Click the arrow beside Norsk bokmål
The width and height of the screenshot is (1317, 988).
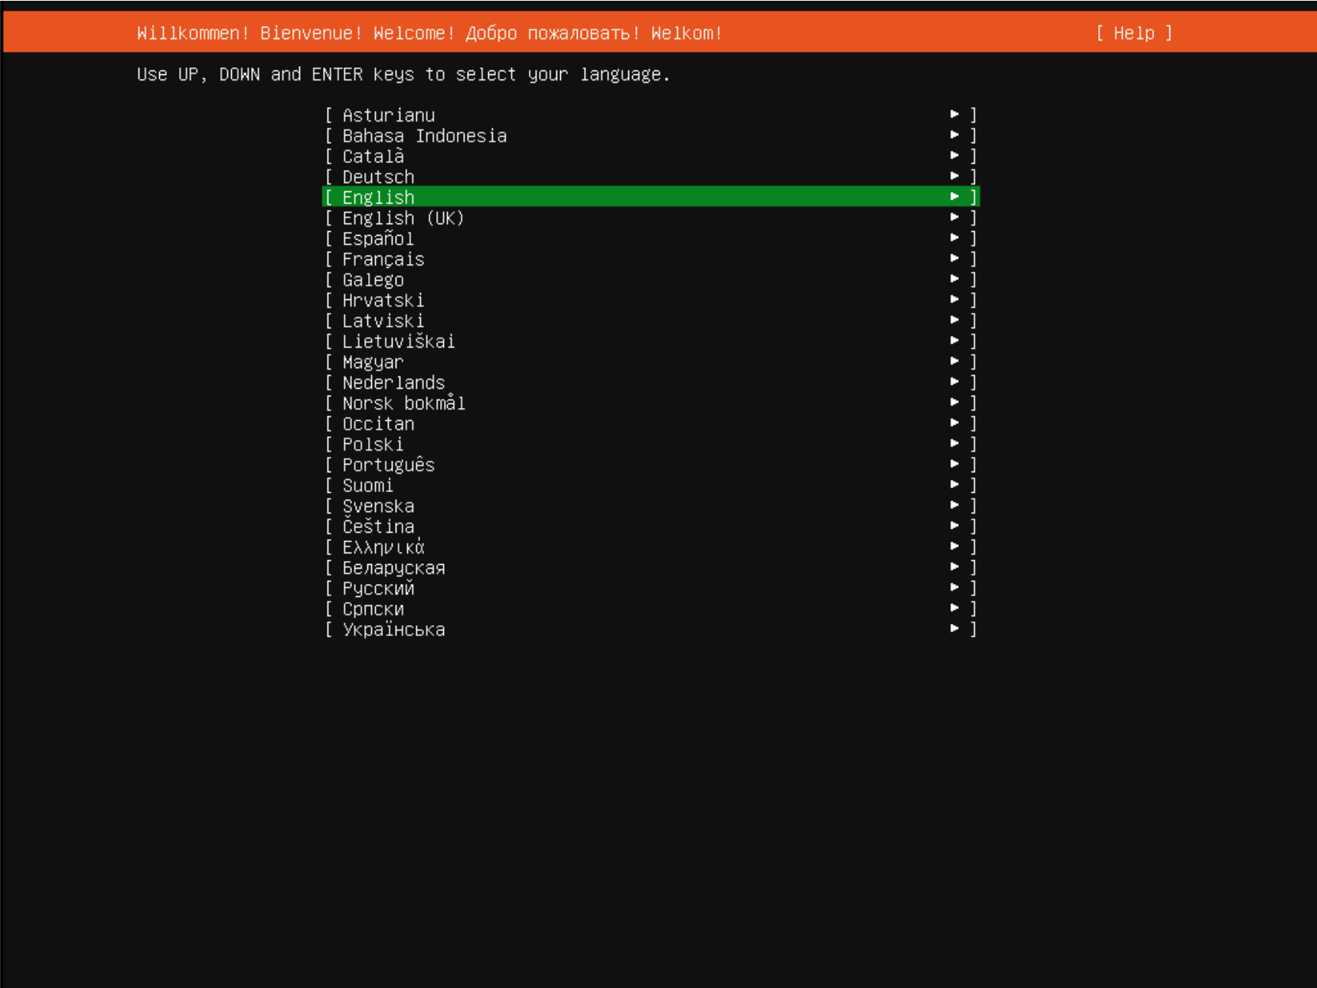(x=954, y=403)
